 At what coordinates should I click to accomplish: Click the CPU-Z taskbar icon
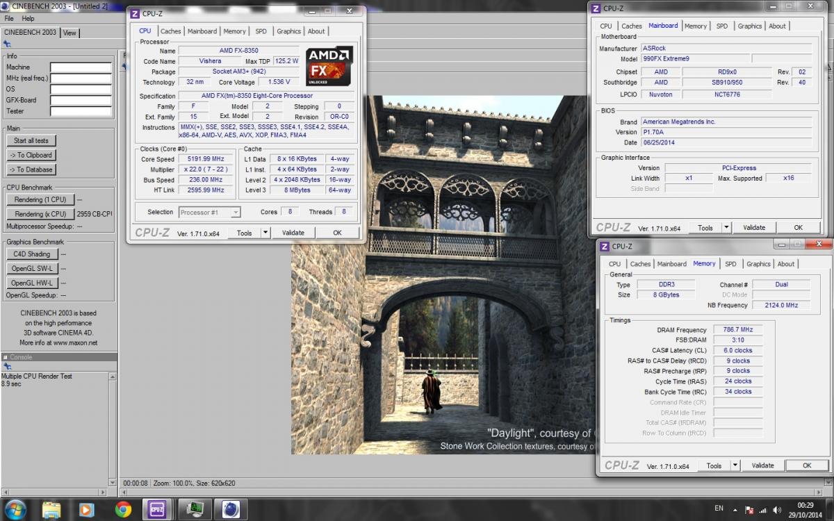pyautogui.click(x=158, y=509)
